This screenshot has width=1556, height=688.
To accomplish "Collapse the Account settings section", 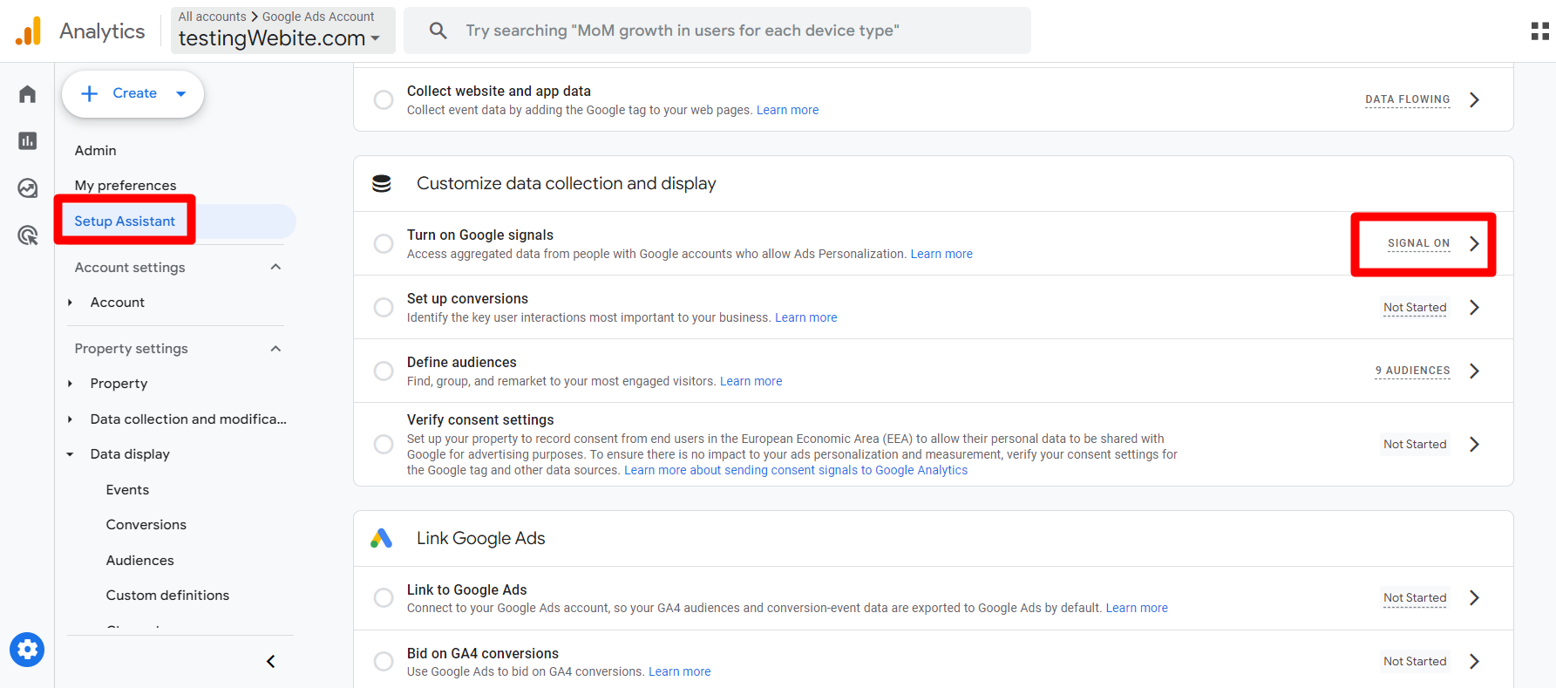I will coord(275,267).
